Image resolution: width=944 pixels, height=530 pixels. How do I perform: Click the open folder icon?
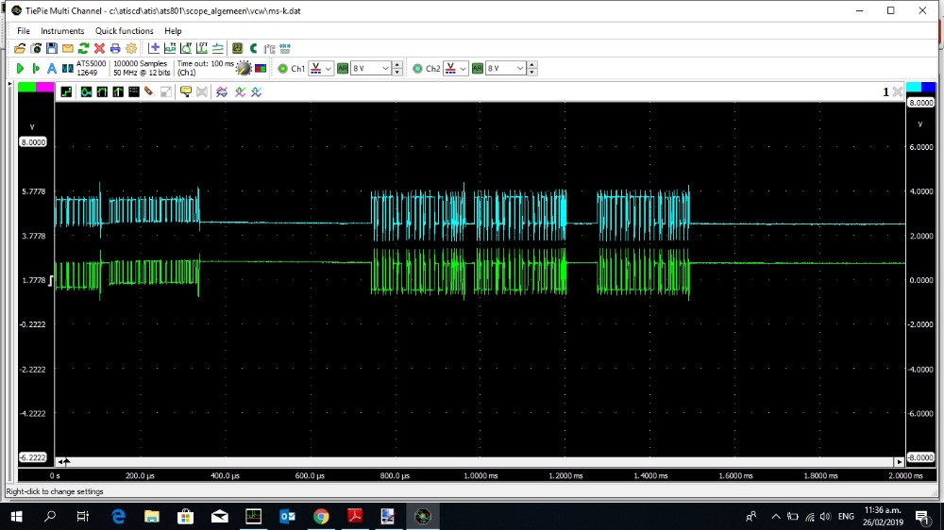coord(20,48)
